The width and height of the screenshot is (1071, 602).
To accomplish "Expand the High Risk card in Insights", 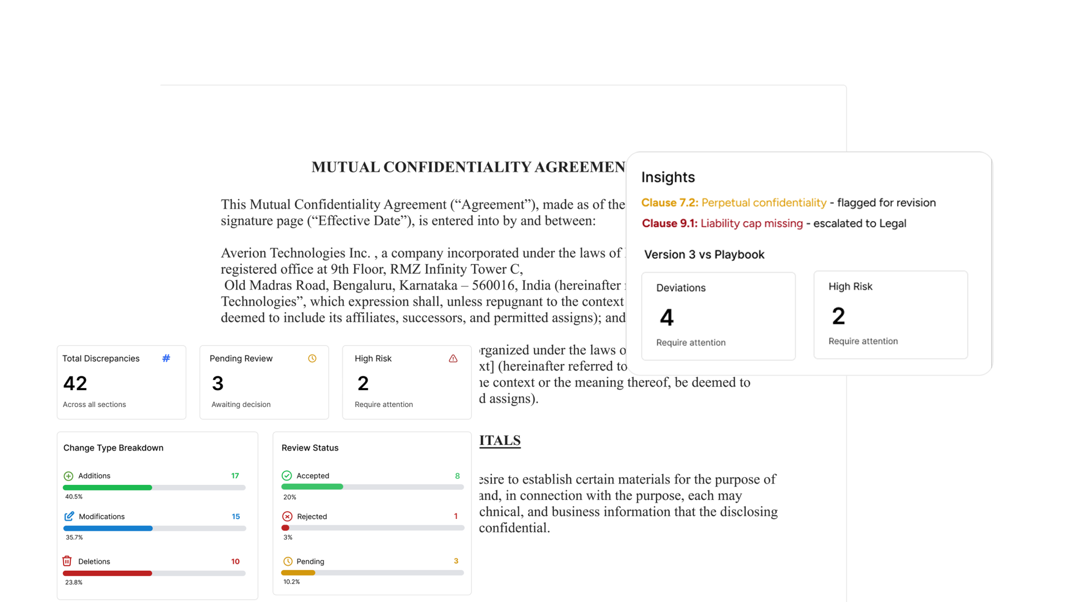I will [x=891, y=314].
